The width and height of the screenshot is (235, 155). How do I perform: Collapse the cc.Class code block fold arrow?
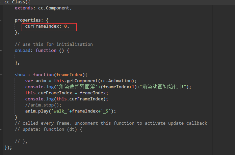(x=1, y=2)
